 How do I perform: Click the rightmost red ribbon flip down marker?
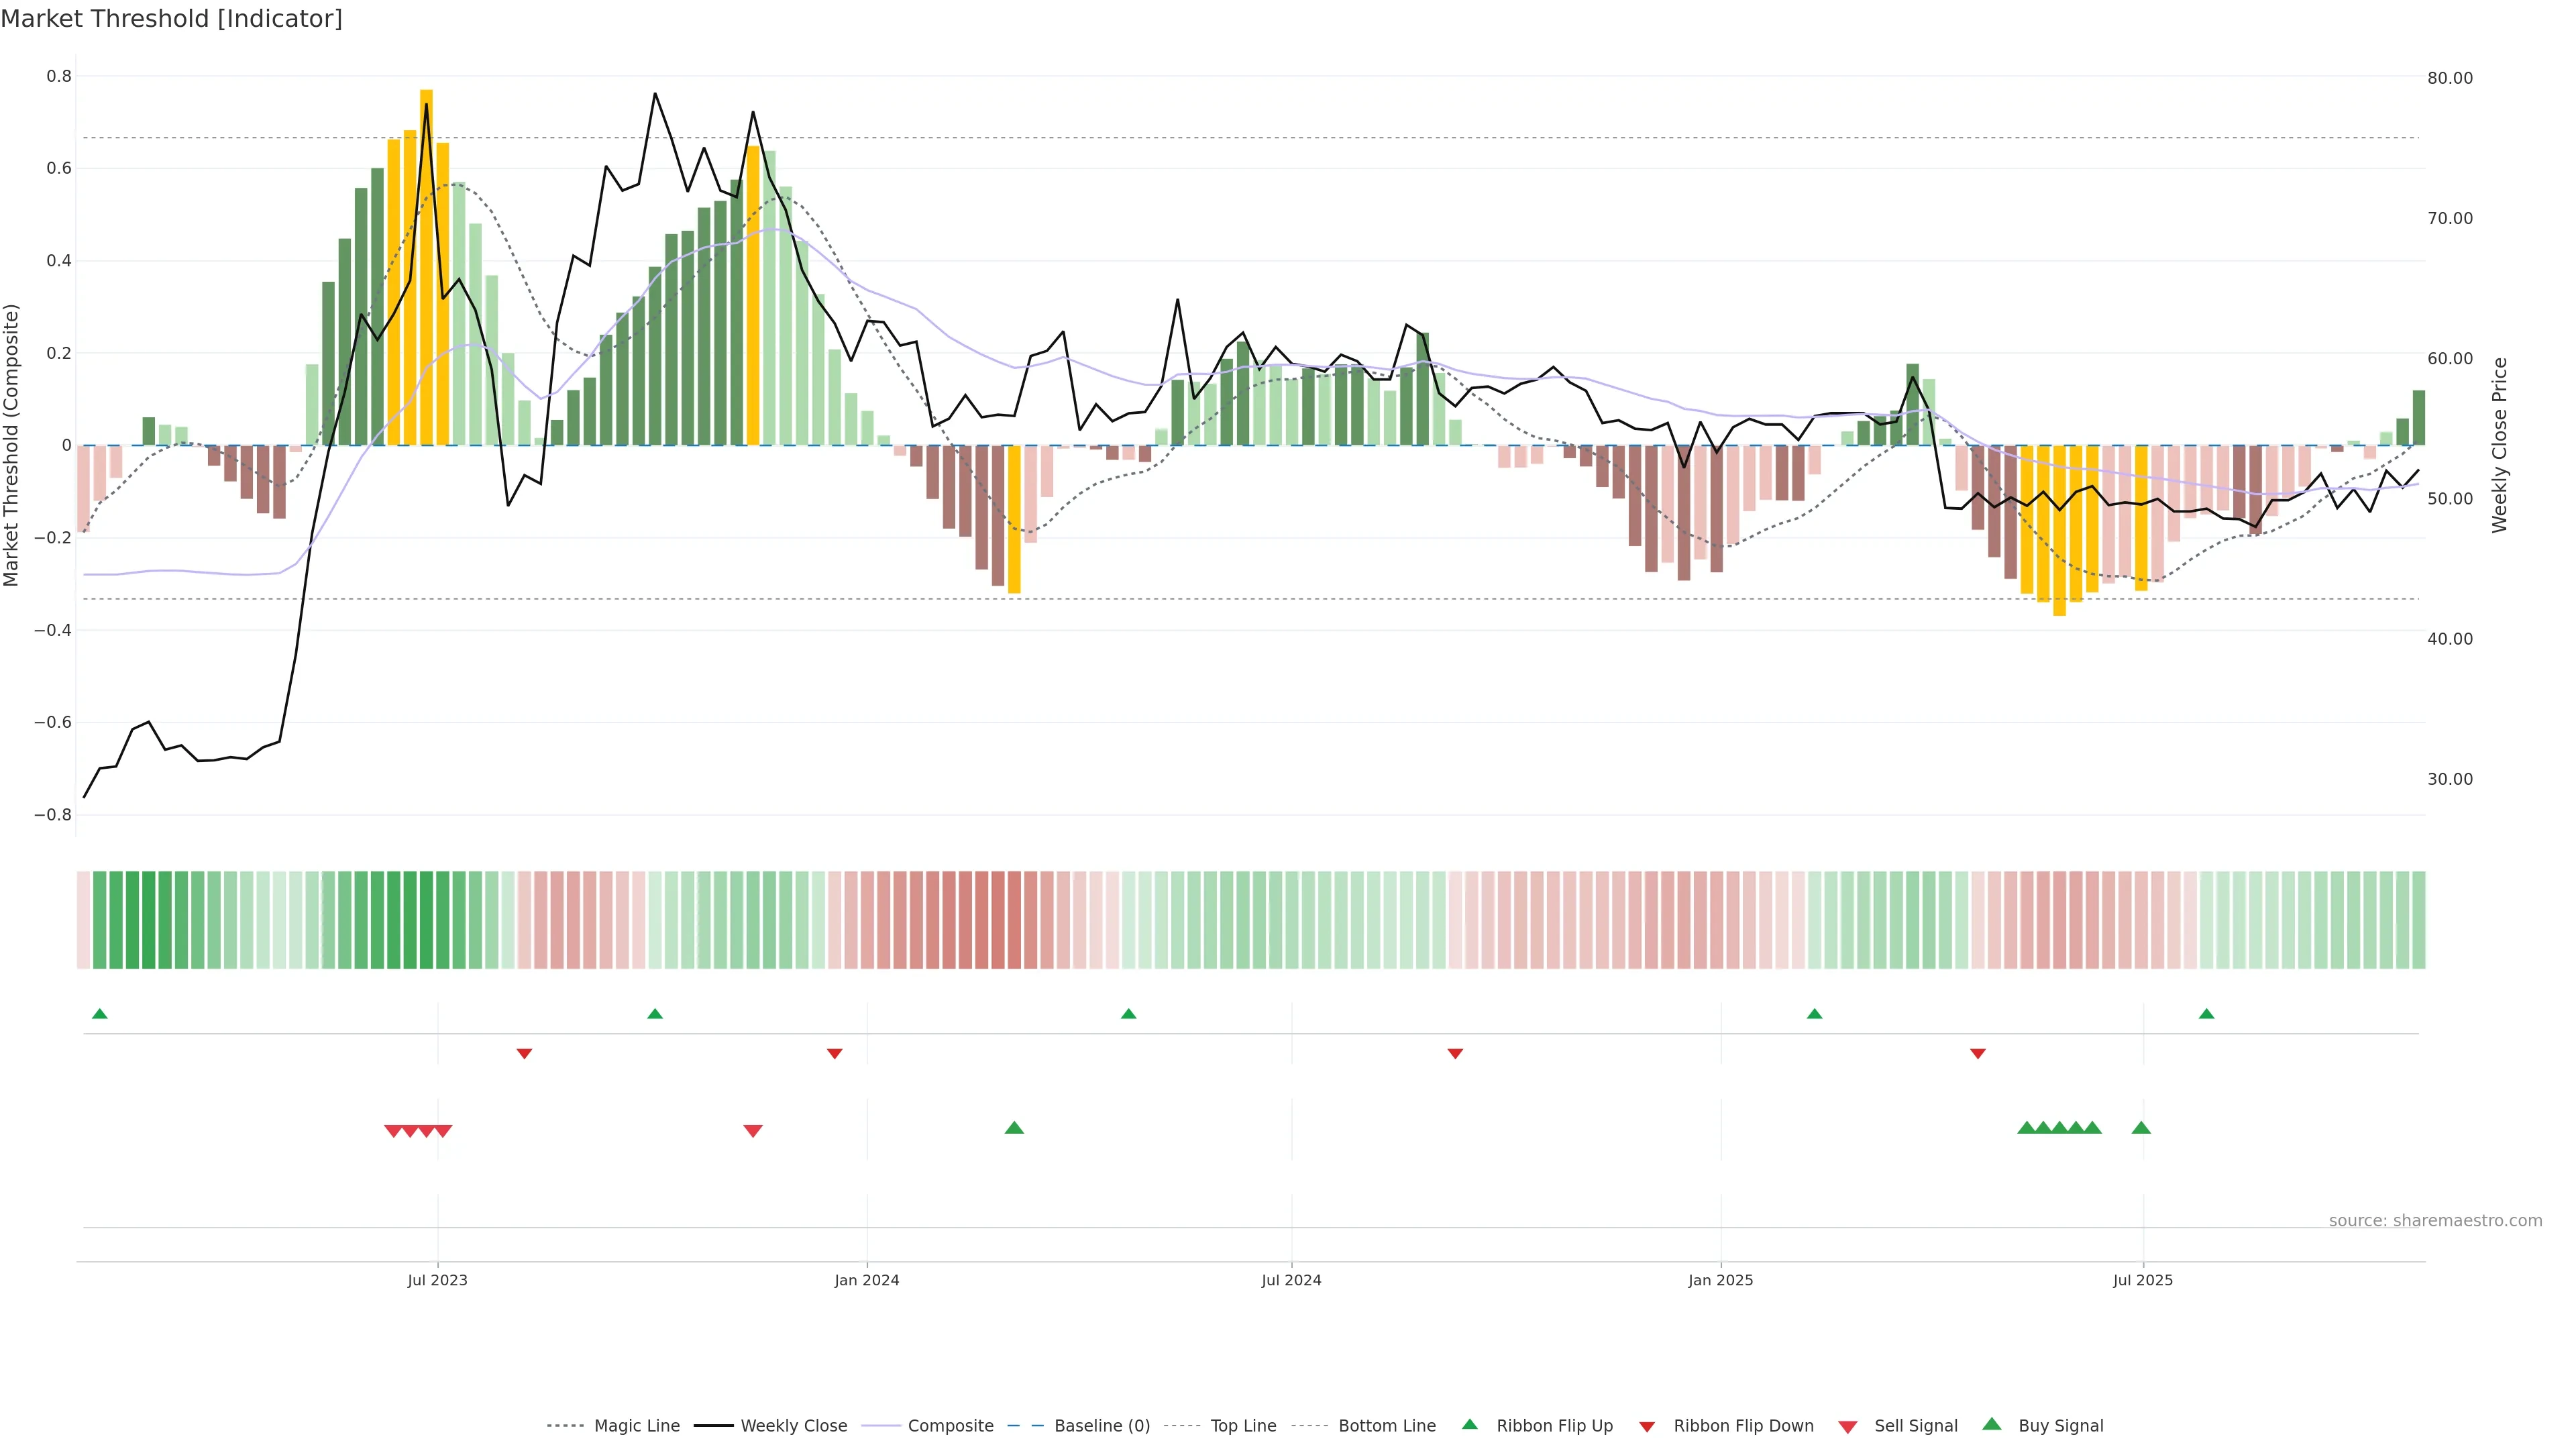tap(1977, 1054)
